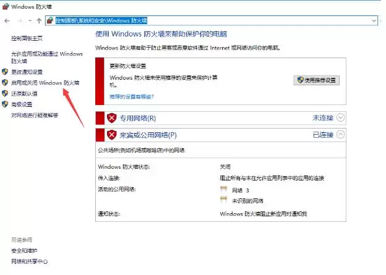Open the address bar history dropdown
Screen dimensions: 386x275
click(x=374, y=20)
